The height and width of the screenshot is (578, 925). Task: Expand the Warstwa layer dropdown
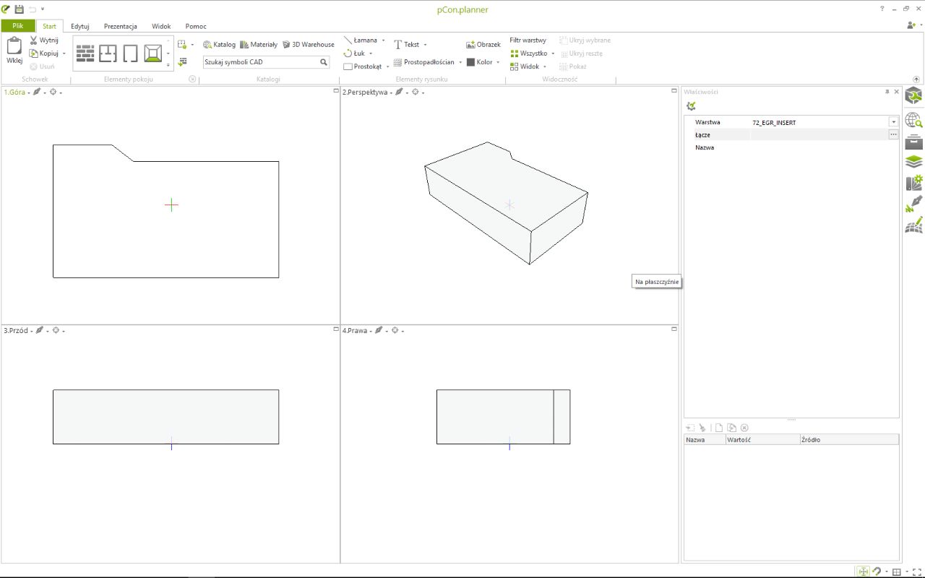tap(893, 123)
